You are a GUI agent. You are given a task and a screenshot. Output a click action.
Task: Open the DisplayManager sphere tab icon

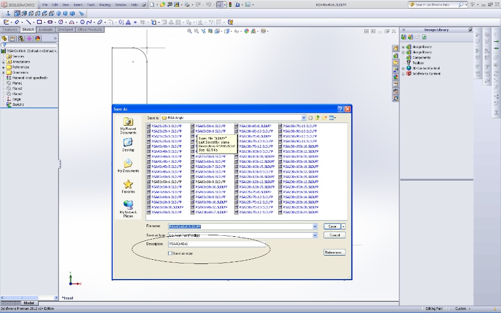[38, 38]
